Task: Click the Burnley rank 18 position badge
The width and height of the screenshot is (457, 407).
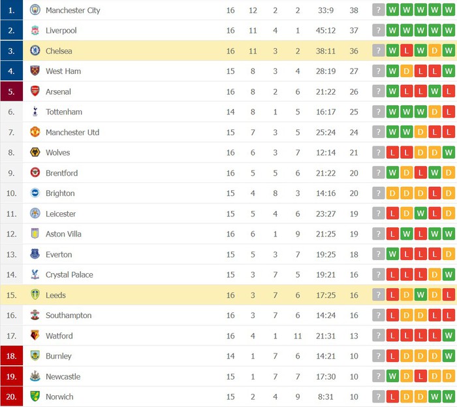Action: pyautogui.click(x=11, y=355)
